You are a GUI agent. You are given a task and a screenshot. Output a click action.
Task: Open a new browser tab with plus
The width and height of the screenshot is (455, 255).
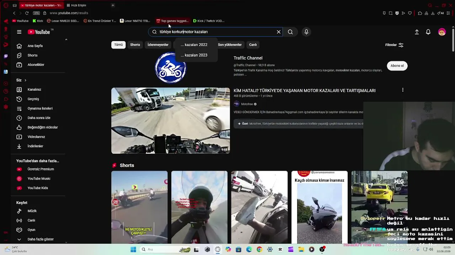click(113, 5)
